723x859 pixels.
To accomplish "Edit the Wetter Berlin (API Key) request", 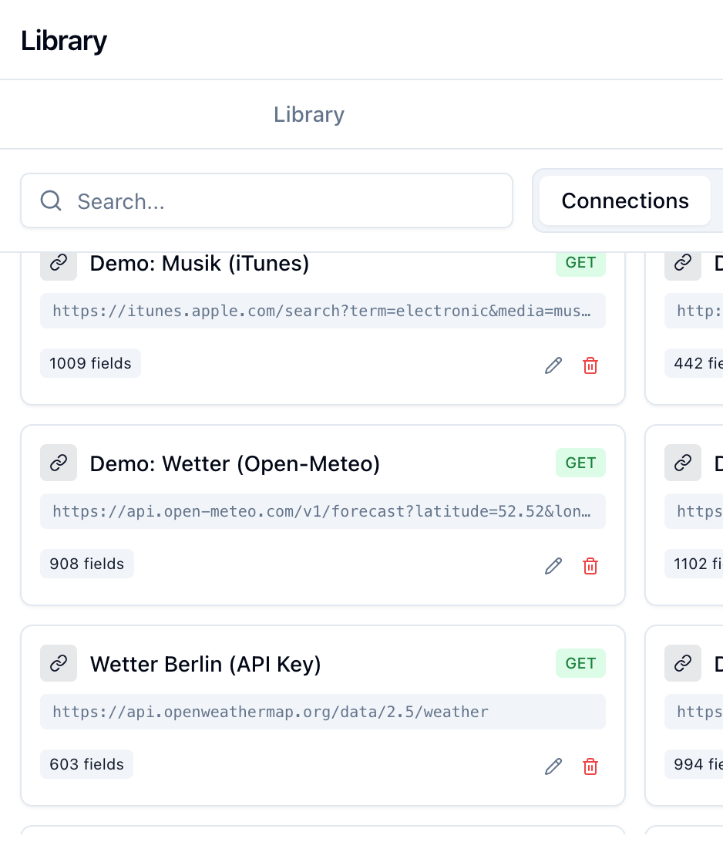I will pos(553,766).
